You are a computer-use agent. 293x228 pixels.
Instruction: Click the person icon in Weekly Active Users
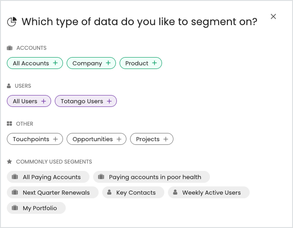175,192
